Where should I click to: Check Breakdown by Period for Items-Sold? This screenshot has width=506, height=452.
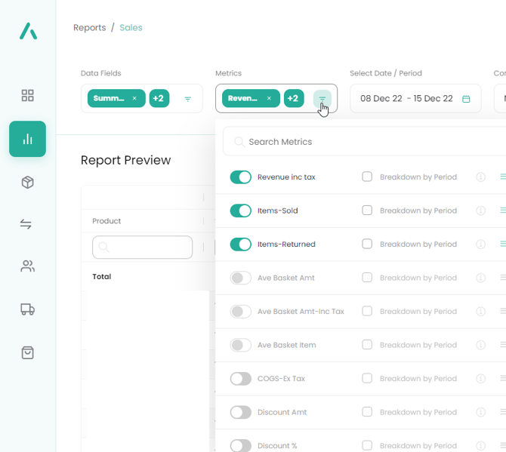(367, 211)
